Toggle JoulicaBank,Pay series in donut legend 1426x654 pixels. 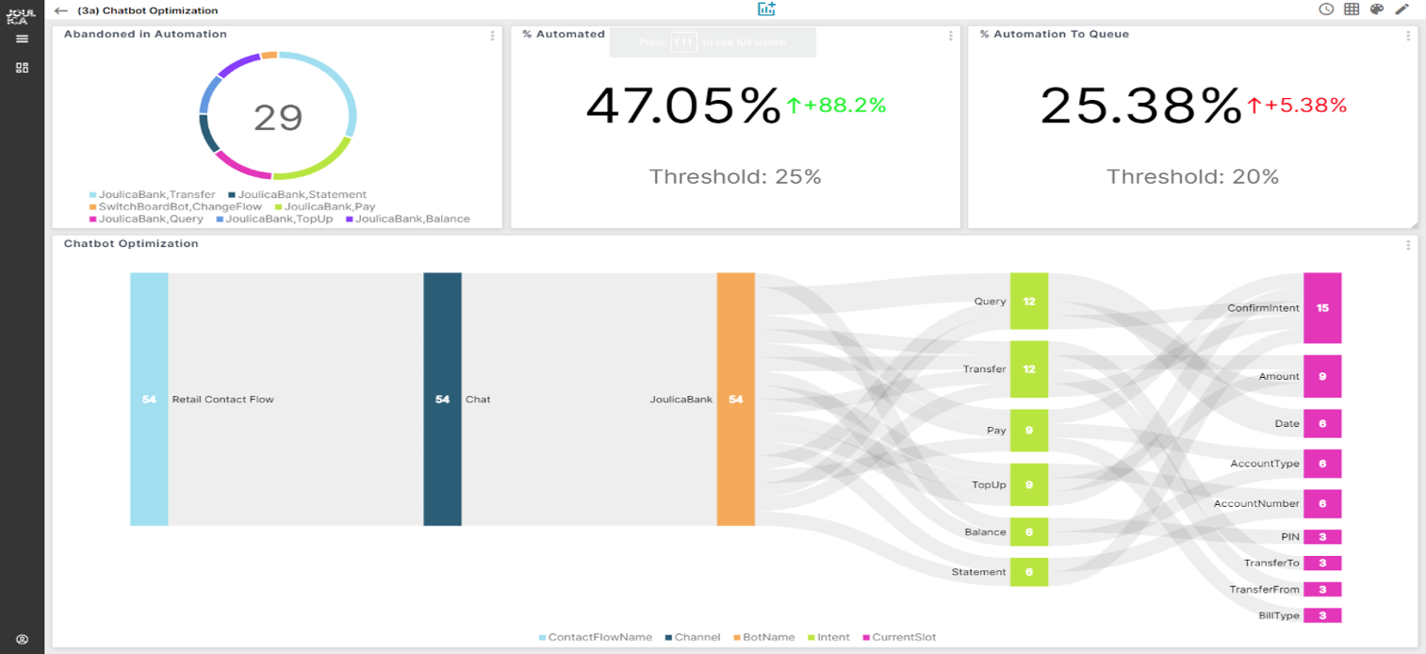tap(324, 206)
